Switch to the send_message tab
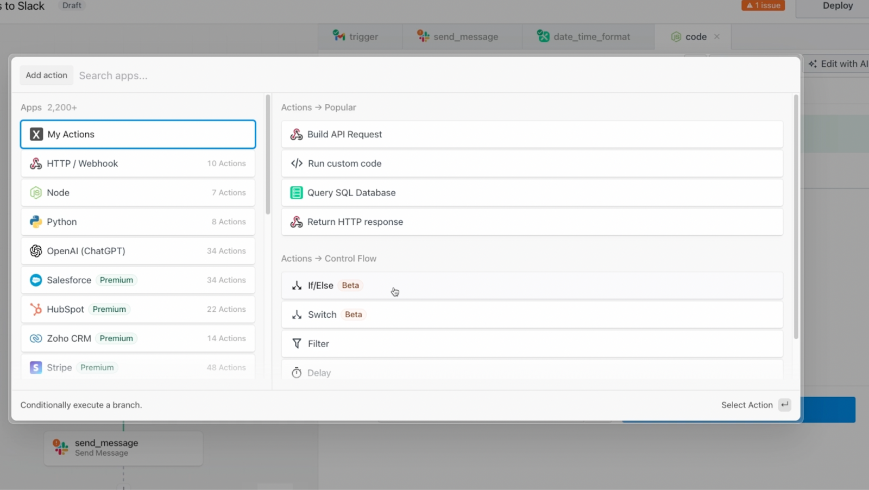The width and height of the screenshot is (869, 490). (463, 36)
